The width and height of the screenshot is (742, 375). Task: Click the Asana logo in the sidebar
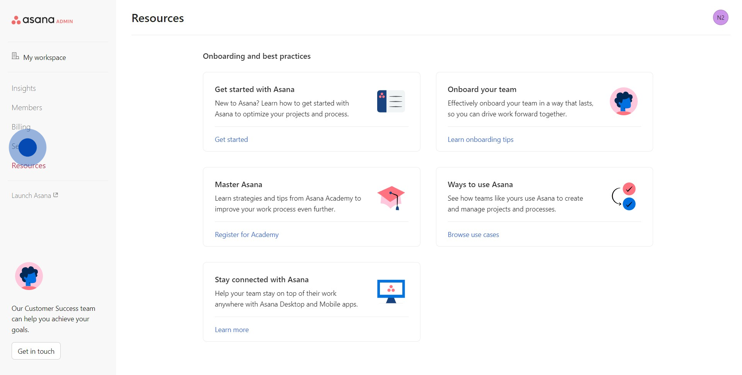[33, 20]
